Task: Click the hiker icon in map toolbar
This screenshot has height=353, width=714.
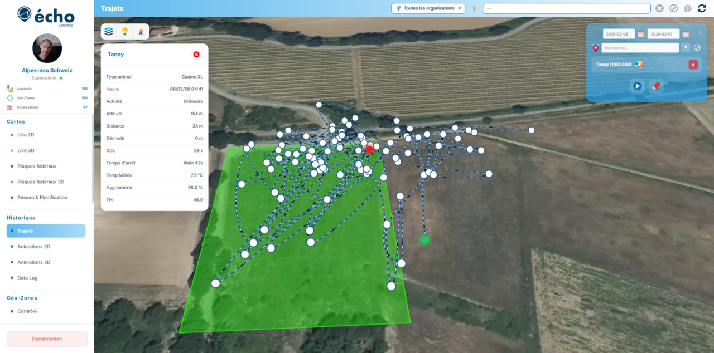Action: pyautogui.click(x=141, y=32)
